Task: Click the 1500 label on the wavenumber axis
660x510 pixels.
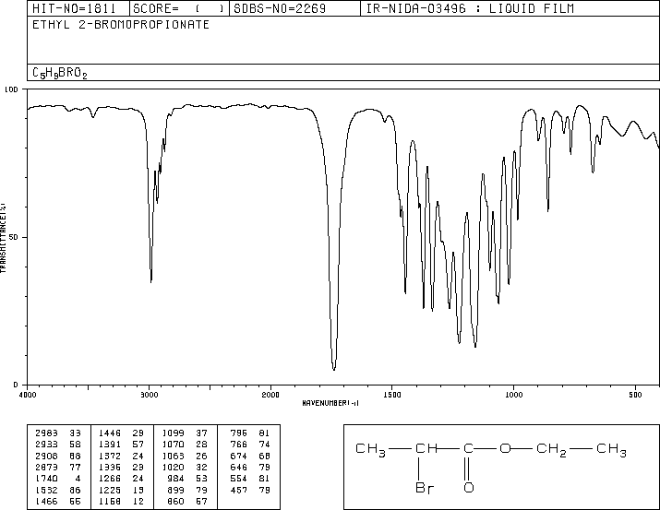Action: point(392,395)
